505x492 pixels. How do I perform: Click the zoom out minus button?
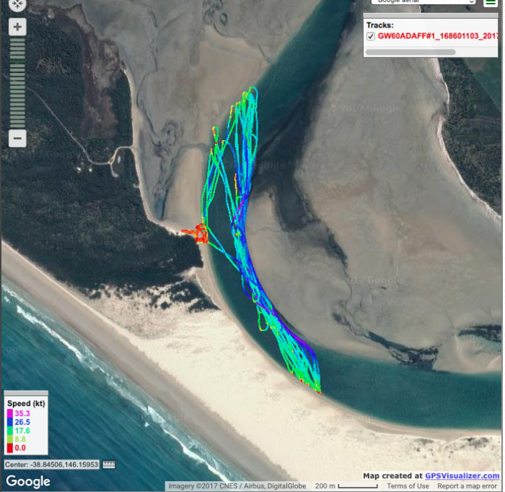click(17, 139)
